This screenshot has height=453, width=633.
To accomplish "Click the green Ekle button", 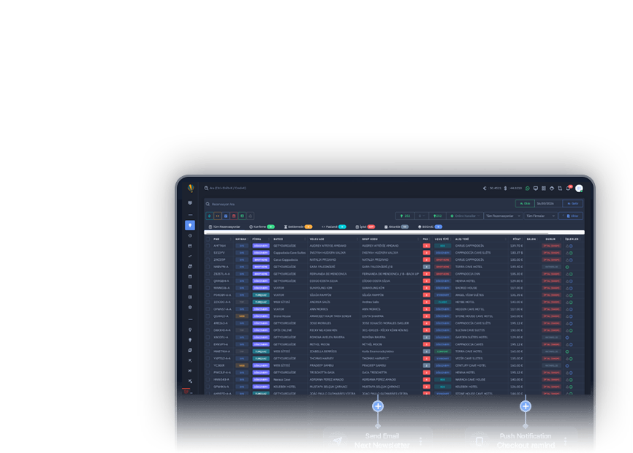I will coord(523,204).
